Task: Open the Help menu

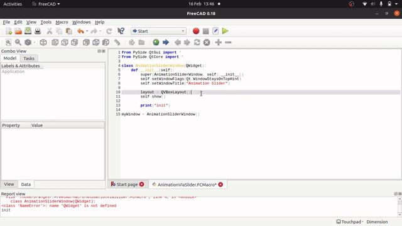Action: coord(99,22)
